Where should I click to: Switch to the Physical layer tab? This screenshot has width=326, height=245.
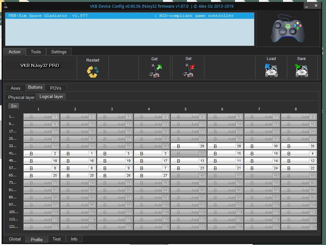pyautogui.click(x=21, y=97)
